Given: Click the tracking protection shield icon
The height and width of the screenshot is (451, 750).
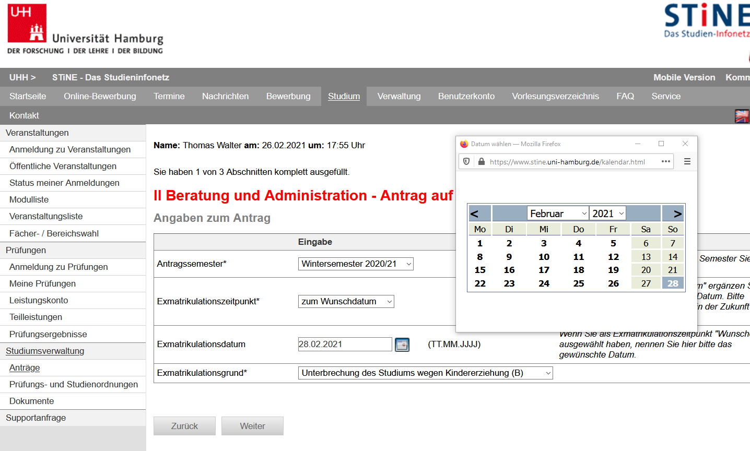Looking at the screenshot, I should 465,161.
